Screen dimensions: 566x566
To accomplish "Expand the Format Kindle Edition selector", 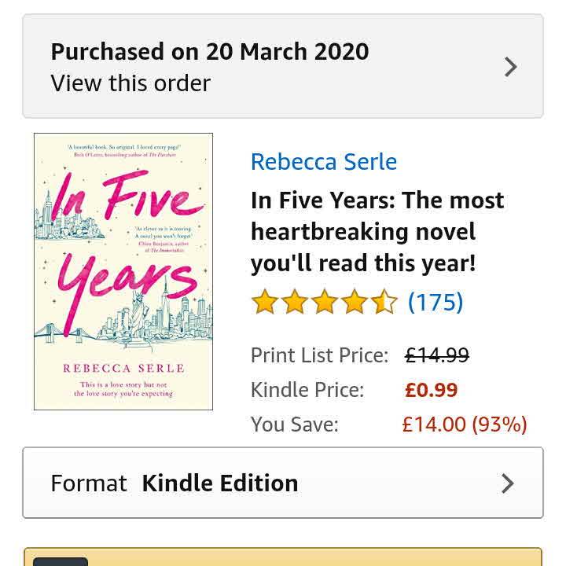I will click(282, 483).
